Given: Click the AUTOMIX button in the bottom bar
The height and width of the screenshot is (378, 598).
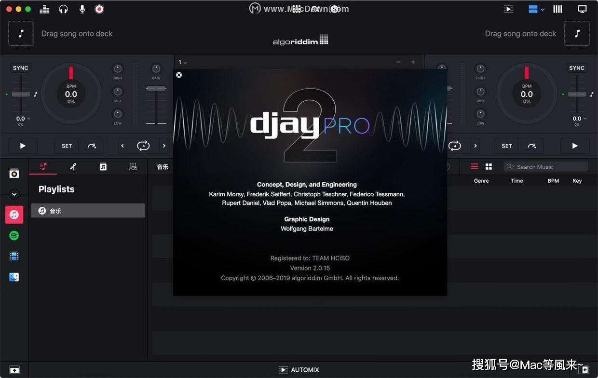Looking at the screenshot, I should pyautogui.click(x=299, y=370).
